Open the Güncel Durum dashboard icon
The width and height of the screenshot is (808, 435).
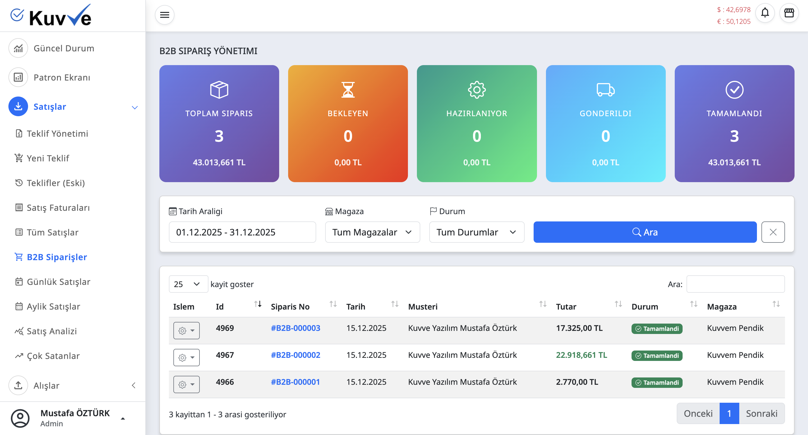pyautogui.click(x=18, y=48)
